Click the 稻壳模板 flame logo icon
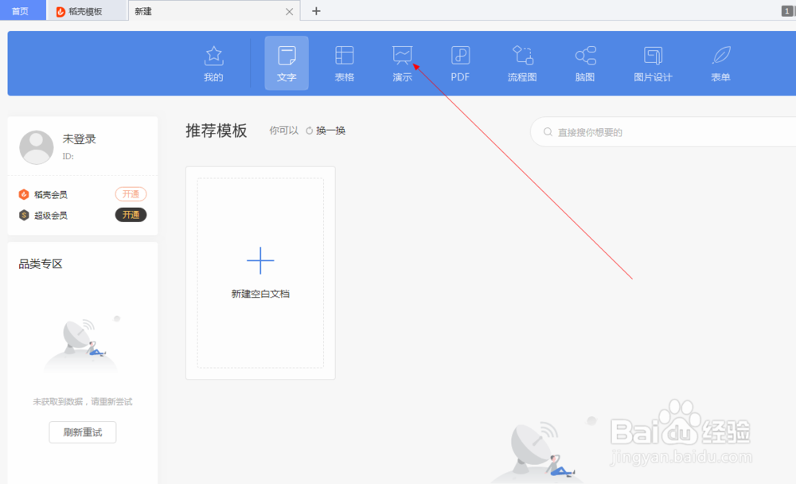The width and height of the screenshot is (796, 484). pos(60,12)
